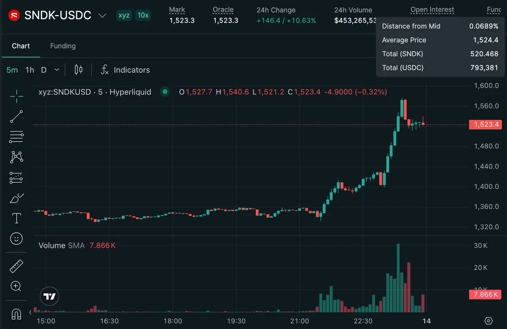Open the forecasting and measurement tool

click(x=16, y=177)
